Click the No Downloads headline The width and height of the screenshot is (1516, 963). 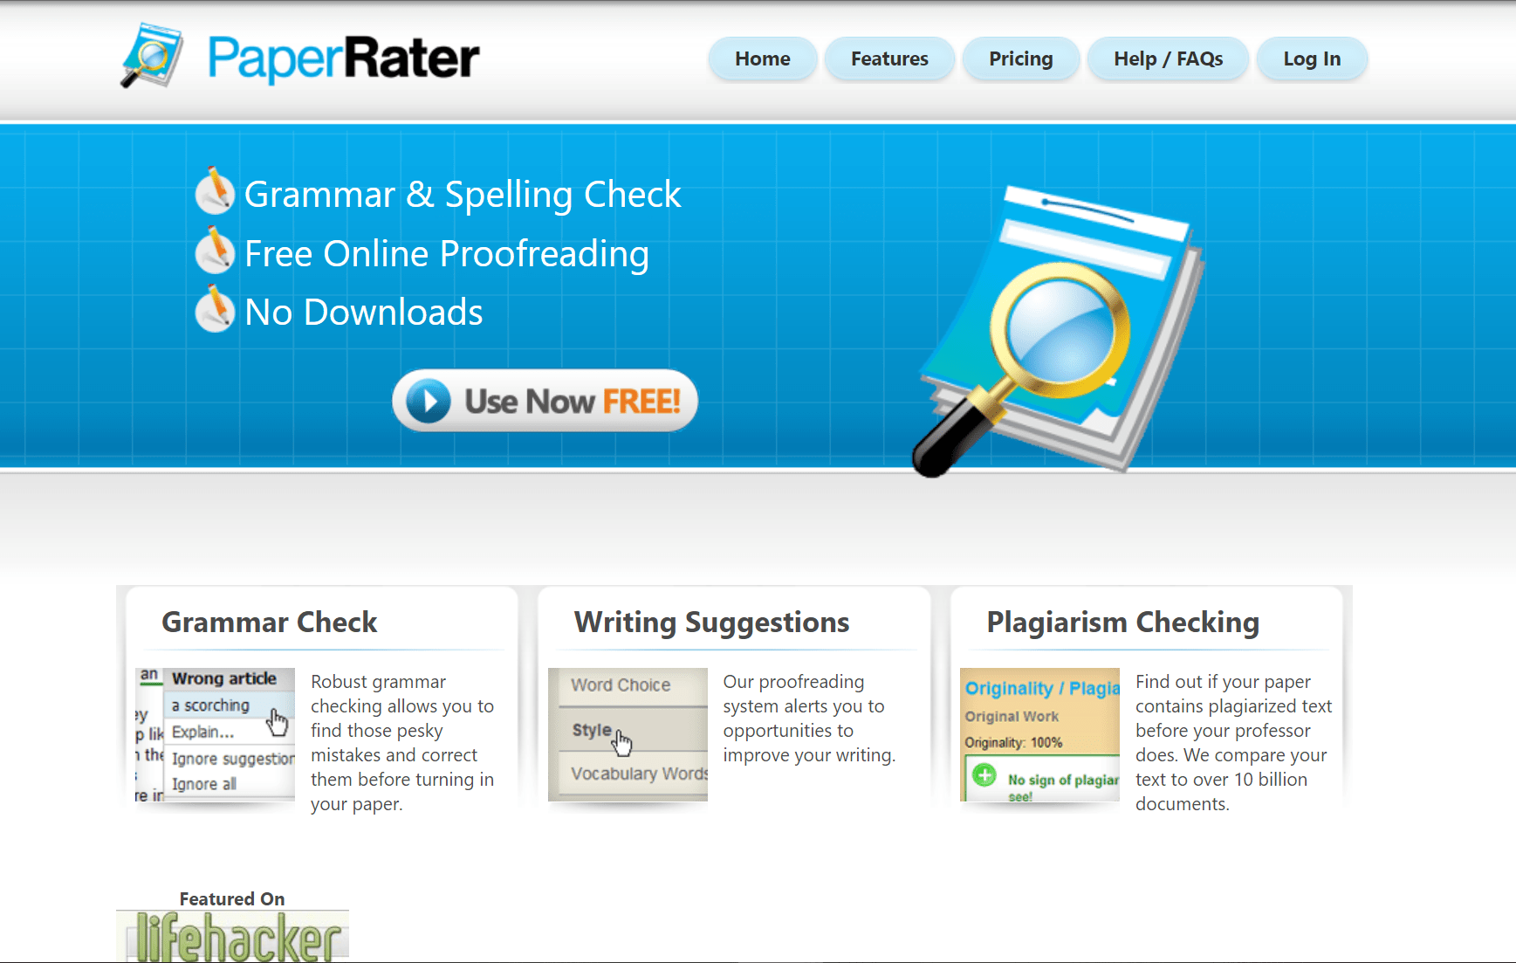pyautogui.click(x=364, y=312)
